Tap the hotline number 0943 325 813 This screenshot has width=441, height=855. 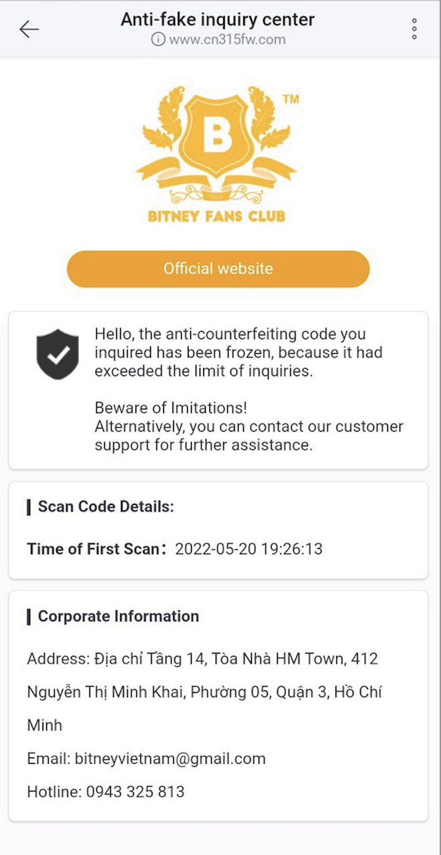[x=135, y=792]
